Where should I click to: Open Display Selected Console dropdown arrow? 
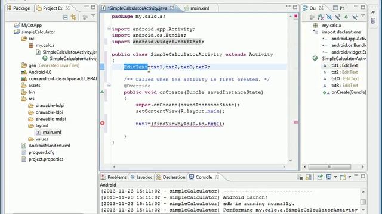(335, 177)
